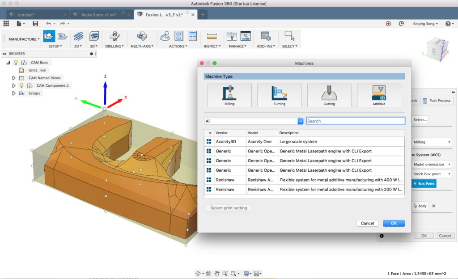Activate the Zoom tool in navigation bar
The width and height of the screenshot is (458, 279).
(226, 273)
